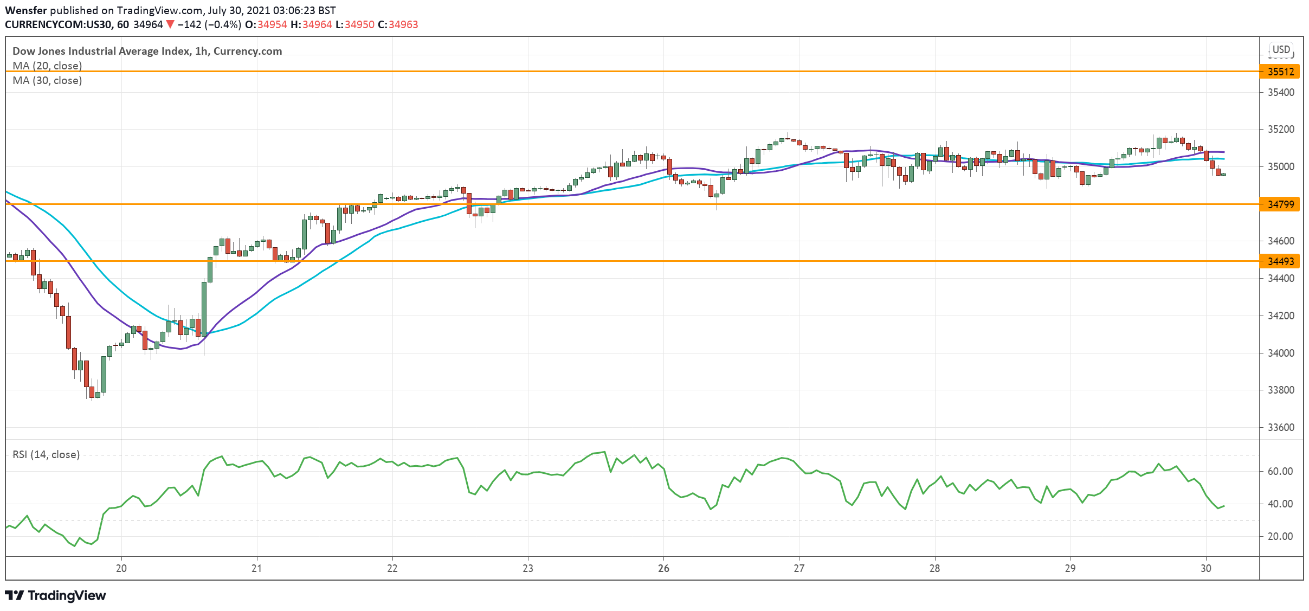
Task: Click the MA (30, close) indicator label
Action: [47, 80]
